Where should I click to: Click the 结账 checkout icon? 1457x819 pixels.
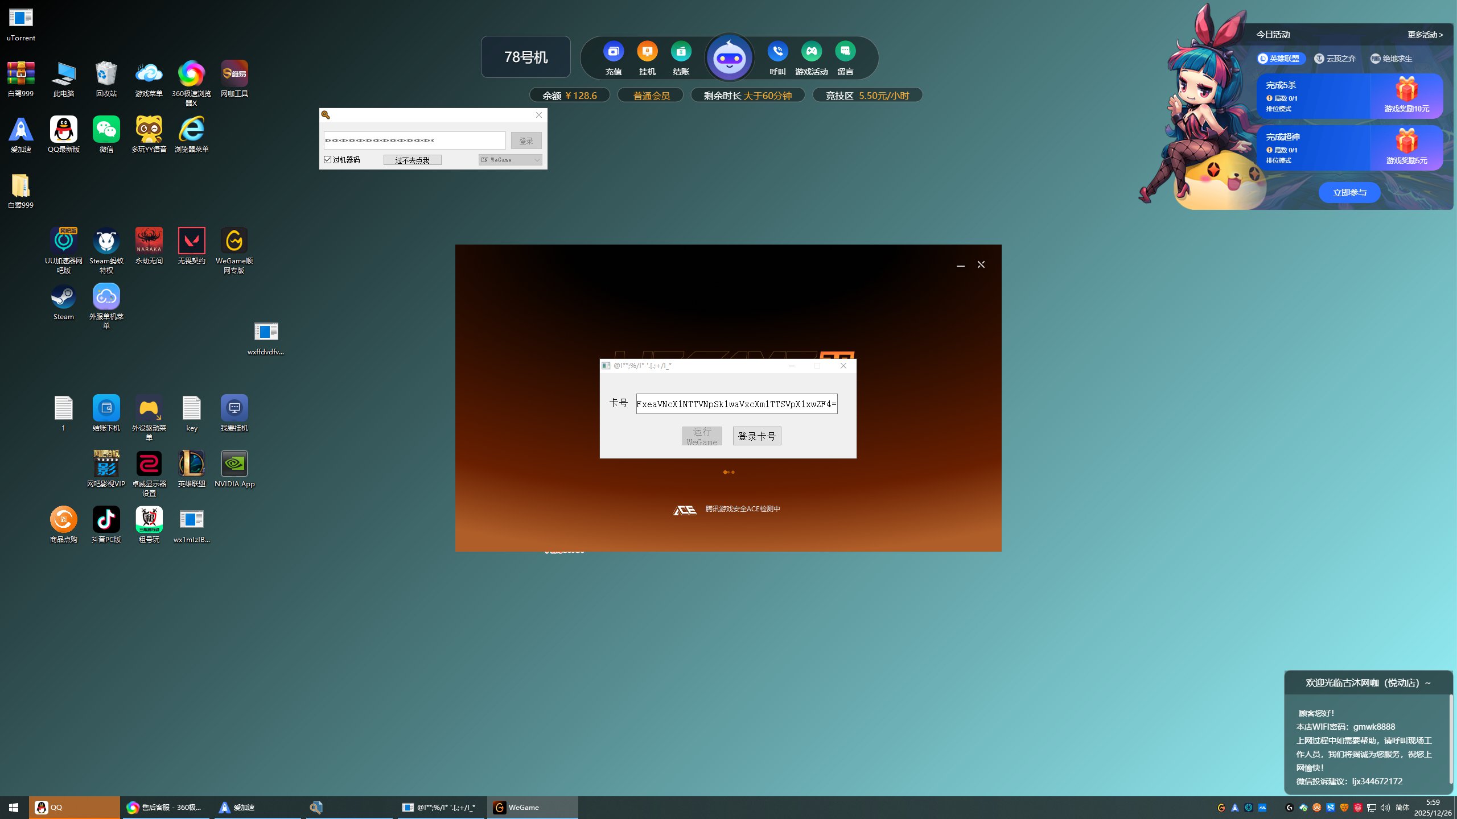coord(681,52)
